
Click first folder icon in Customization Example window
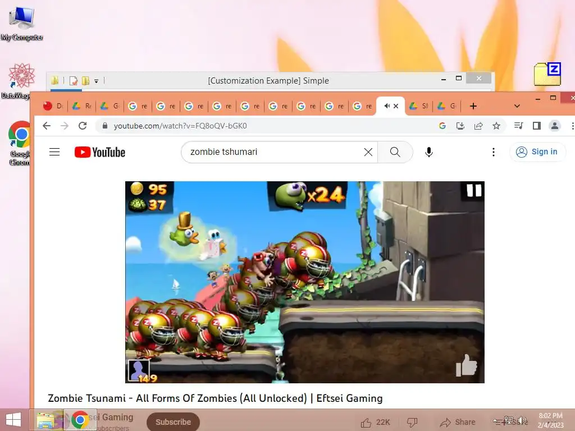tap(55, 80)
